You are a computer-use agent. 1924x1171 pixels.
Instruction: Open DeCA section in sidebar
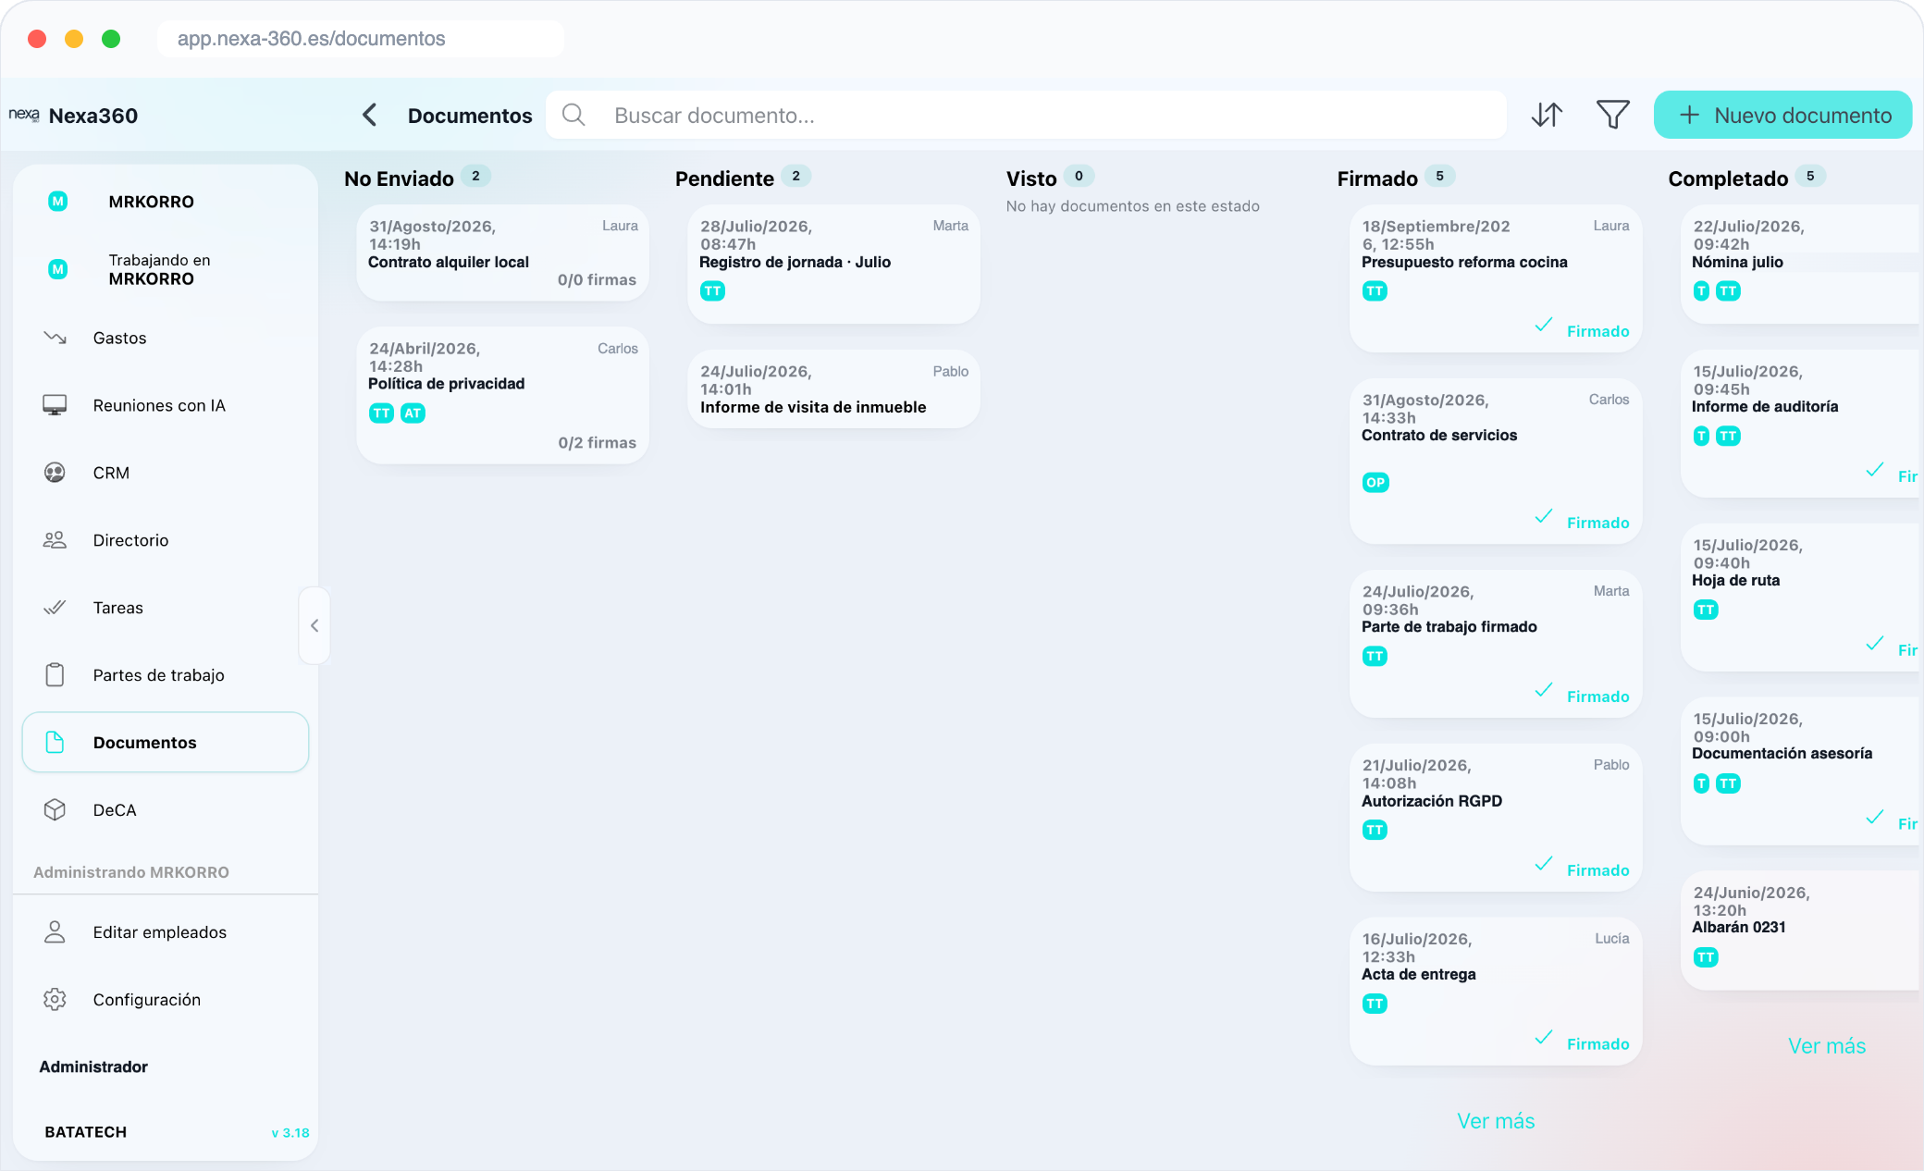pos(166,810)
